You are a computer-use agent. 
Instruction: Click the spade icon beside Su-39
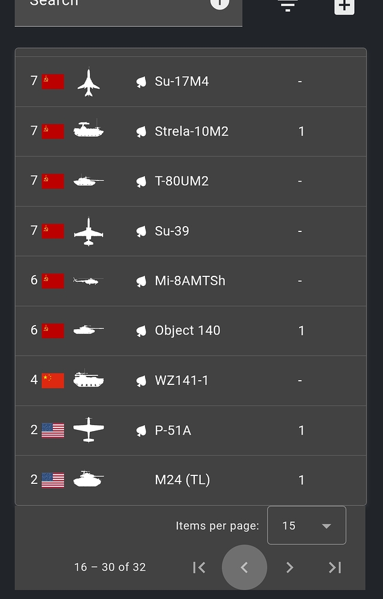tap(141, 231)
